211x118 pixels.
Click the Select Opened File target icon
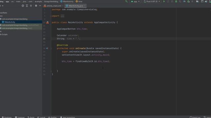coord(23,6)
